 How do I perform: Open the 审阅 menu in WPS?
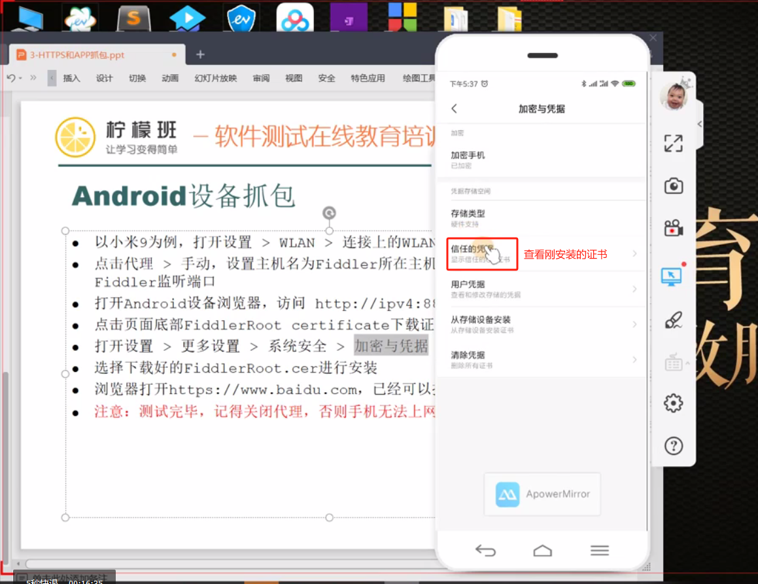(x=261, y=78)
